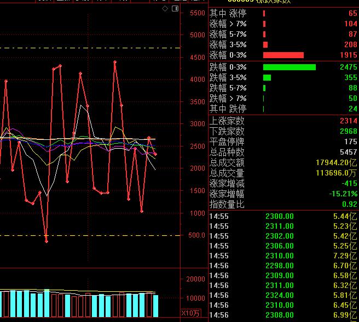Viewport: 359px width, 322px height.
Task: Select the tick price 2306.00
Action: tap(280, 246)
